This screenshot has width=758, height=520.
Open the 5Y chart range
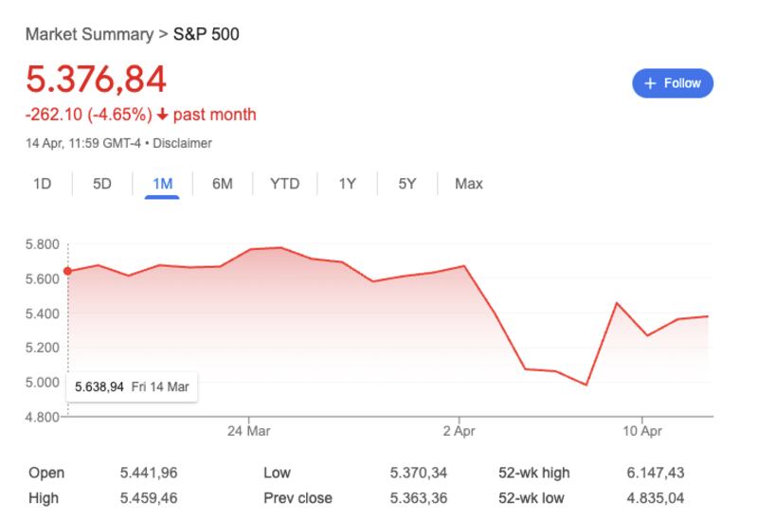click(x=406, y=184)
